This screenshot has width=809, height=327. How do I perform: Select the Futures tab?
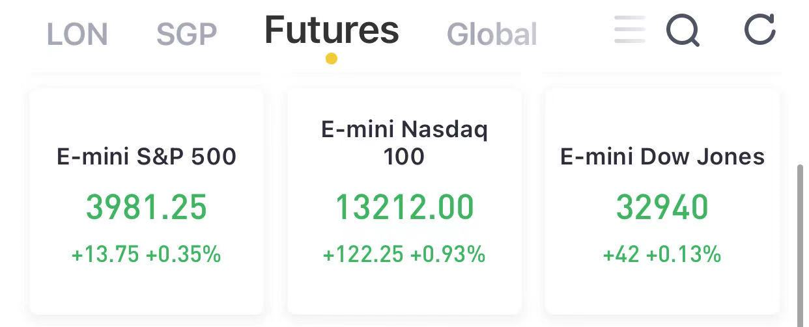(x=331, y=30)
